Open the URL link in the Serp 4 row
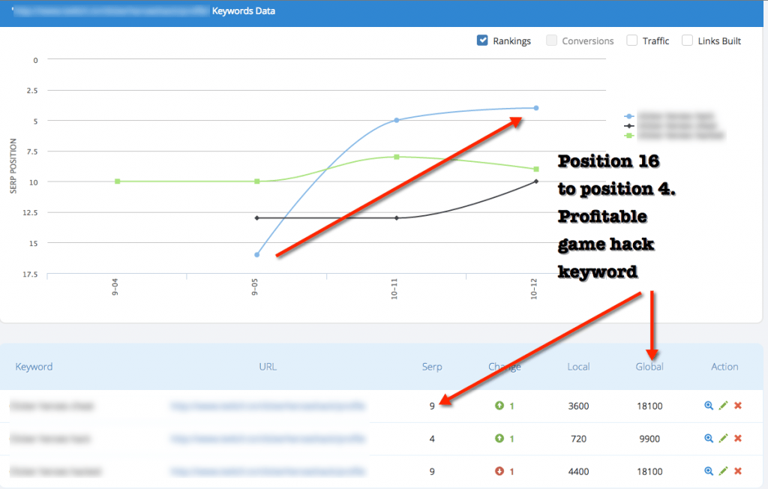Viewport: 768px width, 489px height. (267, 439)
